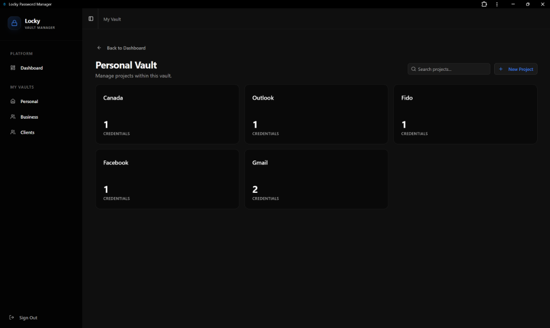
Task: Click the people icon beside Business vault
Action: click(x=12, y=116)
